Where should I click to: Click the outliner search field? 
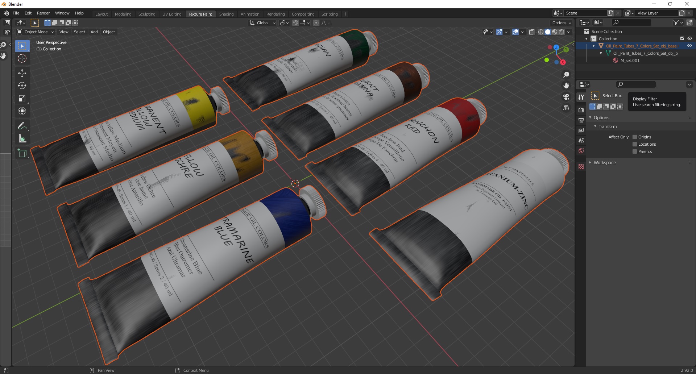pyautogui.click(x=631, y=22)
